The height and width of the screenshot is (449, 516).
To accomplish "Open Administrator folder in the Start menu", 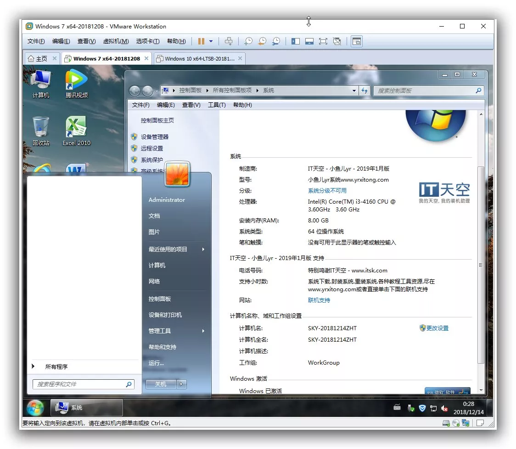I will click(167, 200).
